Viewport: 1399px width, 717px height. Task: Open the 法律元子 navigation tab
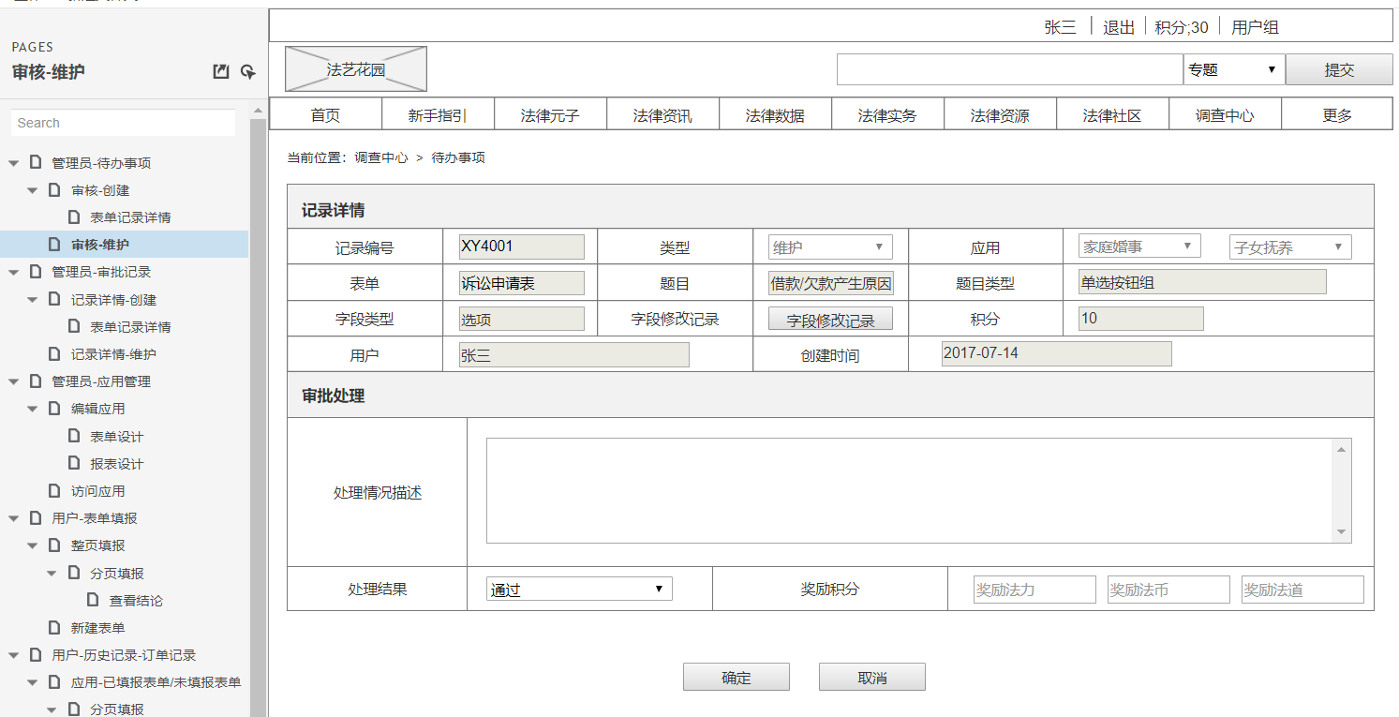(x=550, y=115)
